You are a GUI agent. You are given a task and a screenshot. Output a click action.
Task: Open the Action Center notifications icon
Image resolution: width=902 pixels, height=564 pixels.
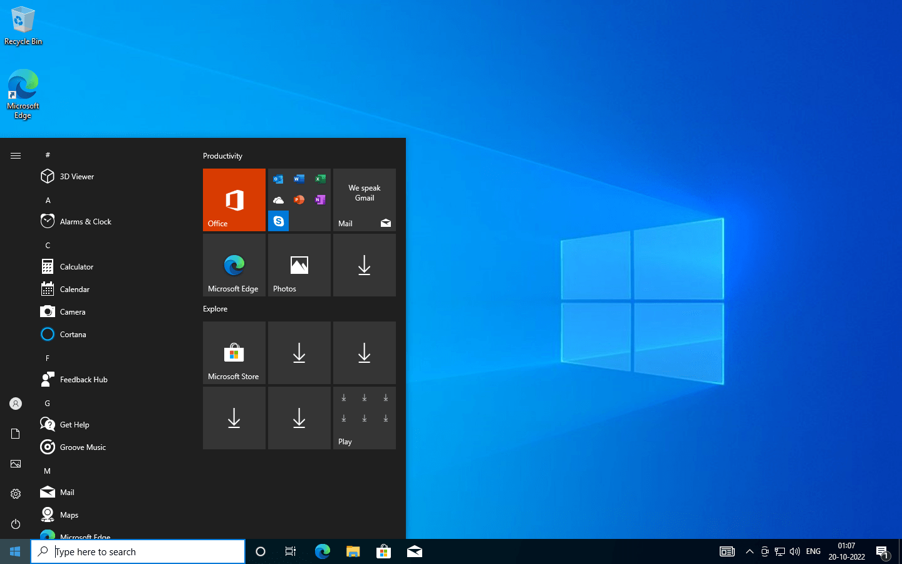[x=883, y=551]
